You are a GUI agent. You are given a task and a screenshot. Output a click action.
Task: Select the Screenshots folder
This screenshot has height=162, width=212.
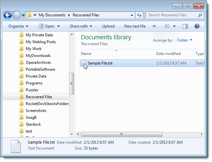point(36,111)
